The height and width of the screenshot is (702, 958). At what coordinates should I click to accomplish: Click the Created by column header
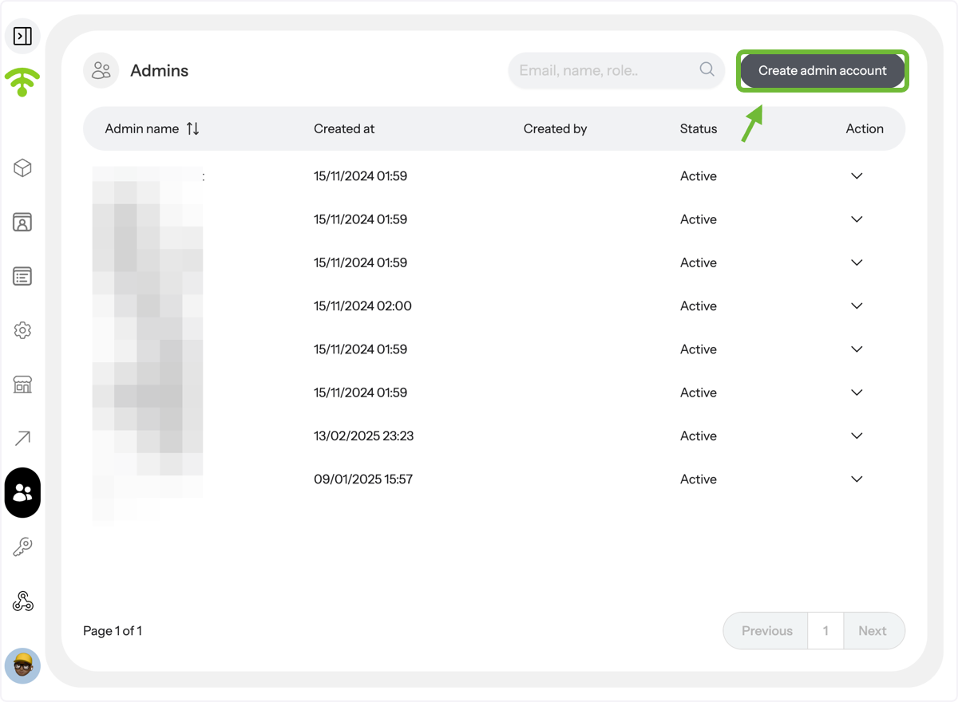[555, 128]
